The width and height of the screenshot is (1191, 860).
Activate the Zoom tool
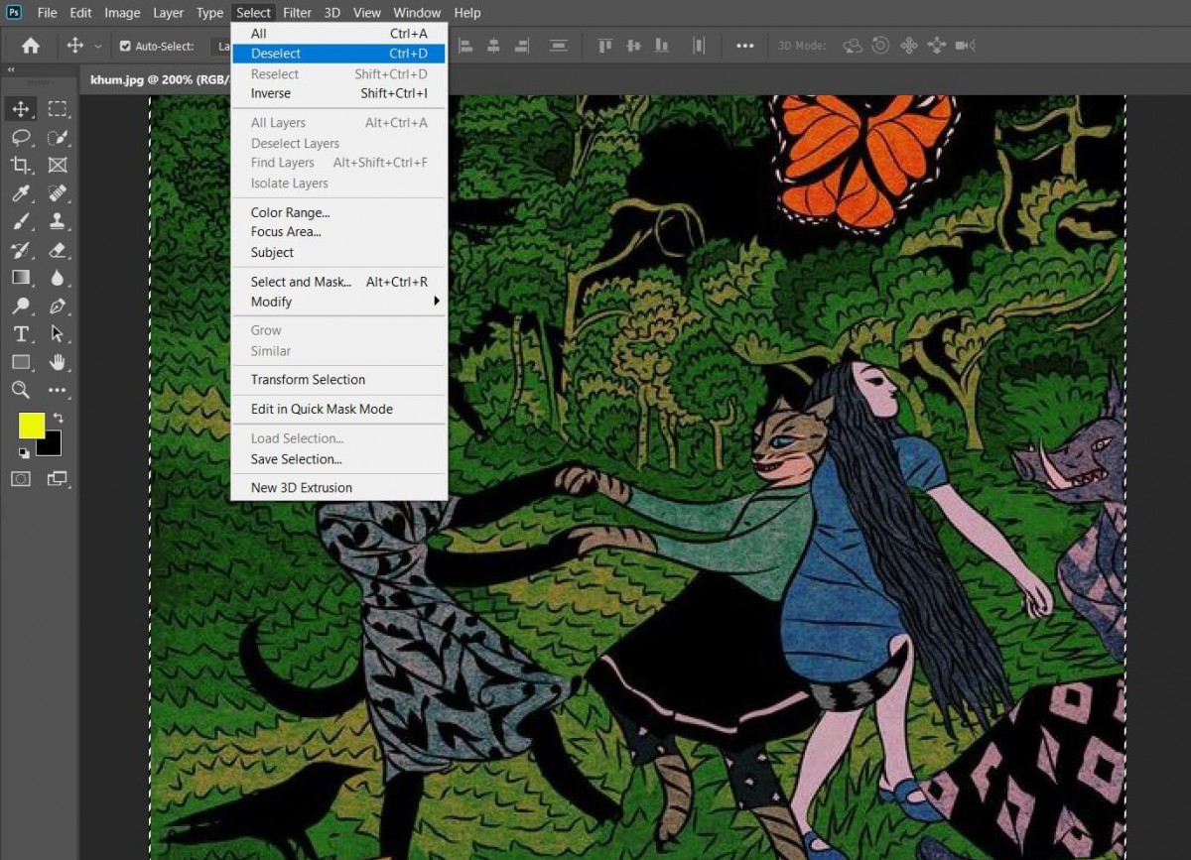21,389
